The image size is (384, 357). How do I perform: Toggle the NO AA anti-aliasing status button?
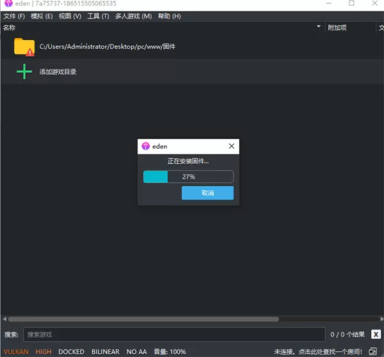click(x=136, y=352)
